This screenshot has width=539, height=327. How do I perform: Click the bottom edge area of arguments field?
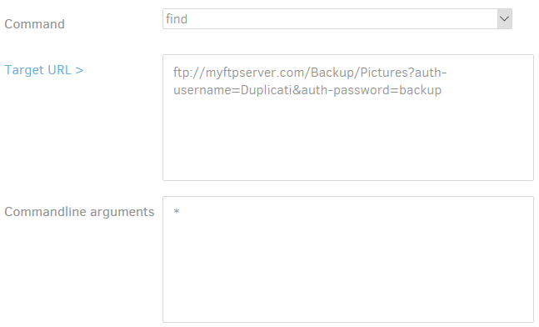(x=348, y=319)
